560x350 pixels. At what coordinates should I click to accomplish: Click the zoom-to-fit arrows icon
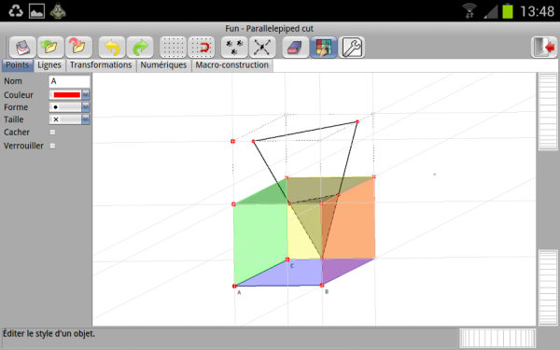(262, 47)
